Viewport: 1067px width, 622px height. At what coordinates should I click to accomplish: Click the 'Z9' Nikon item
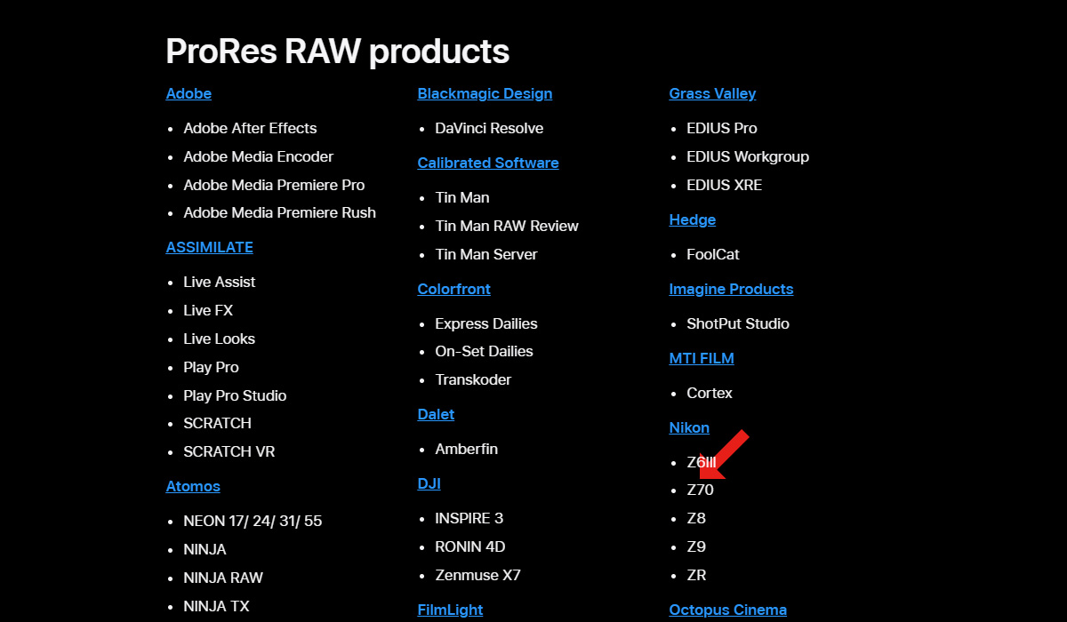coord(696,546)
